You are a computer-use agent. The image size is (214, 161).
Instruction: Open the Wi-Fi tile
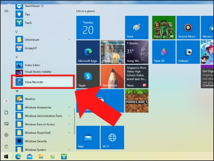point(112,138)
